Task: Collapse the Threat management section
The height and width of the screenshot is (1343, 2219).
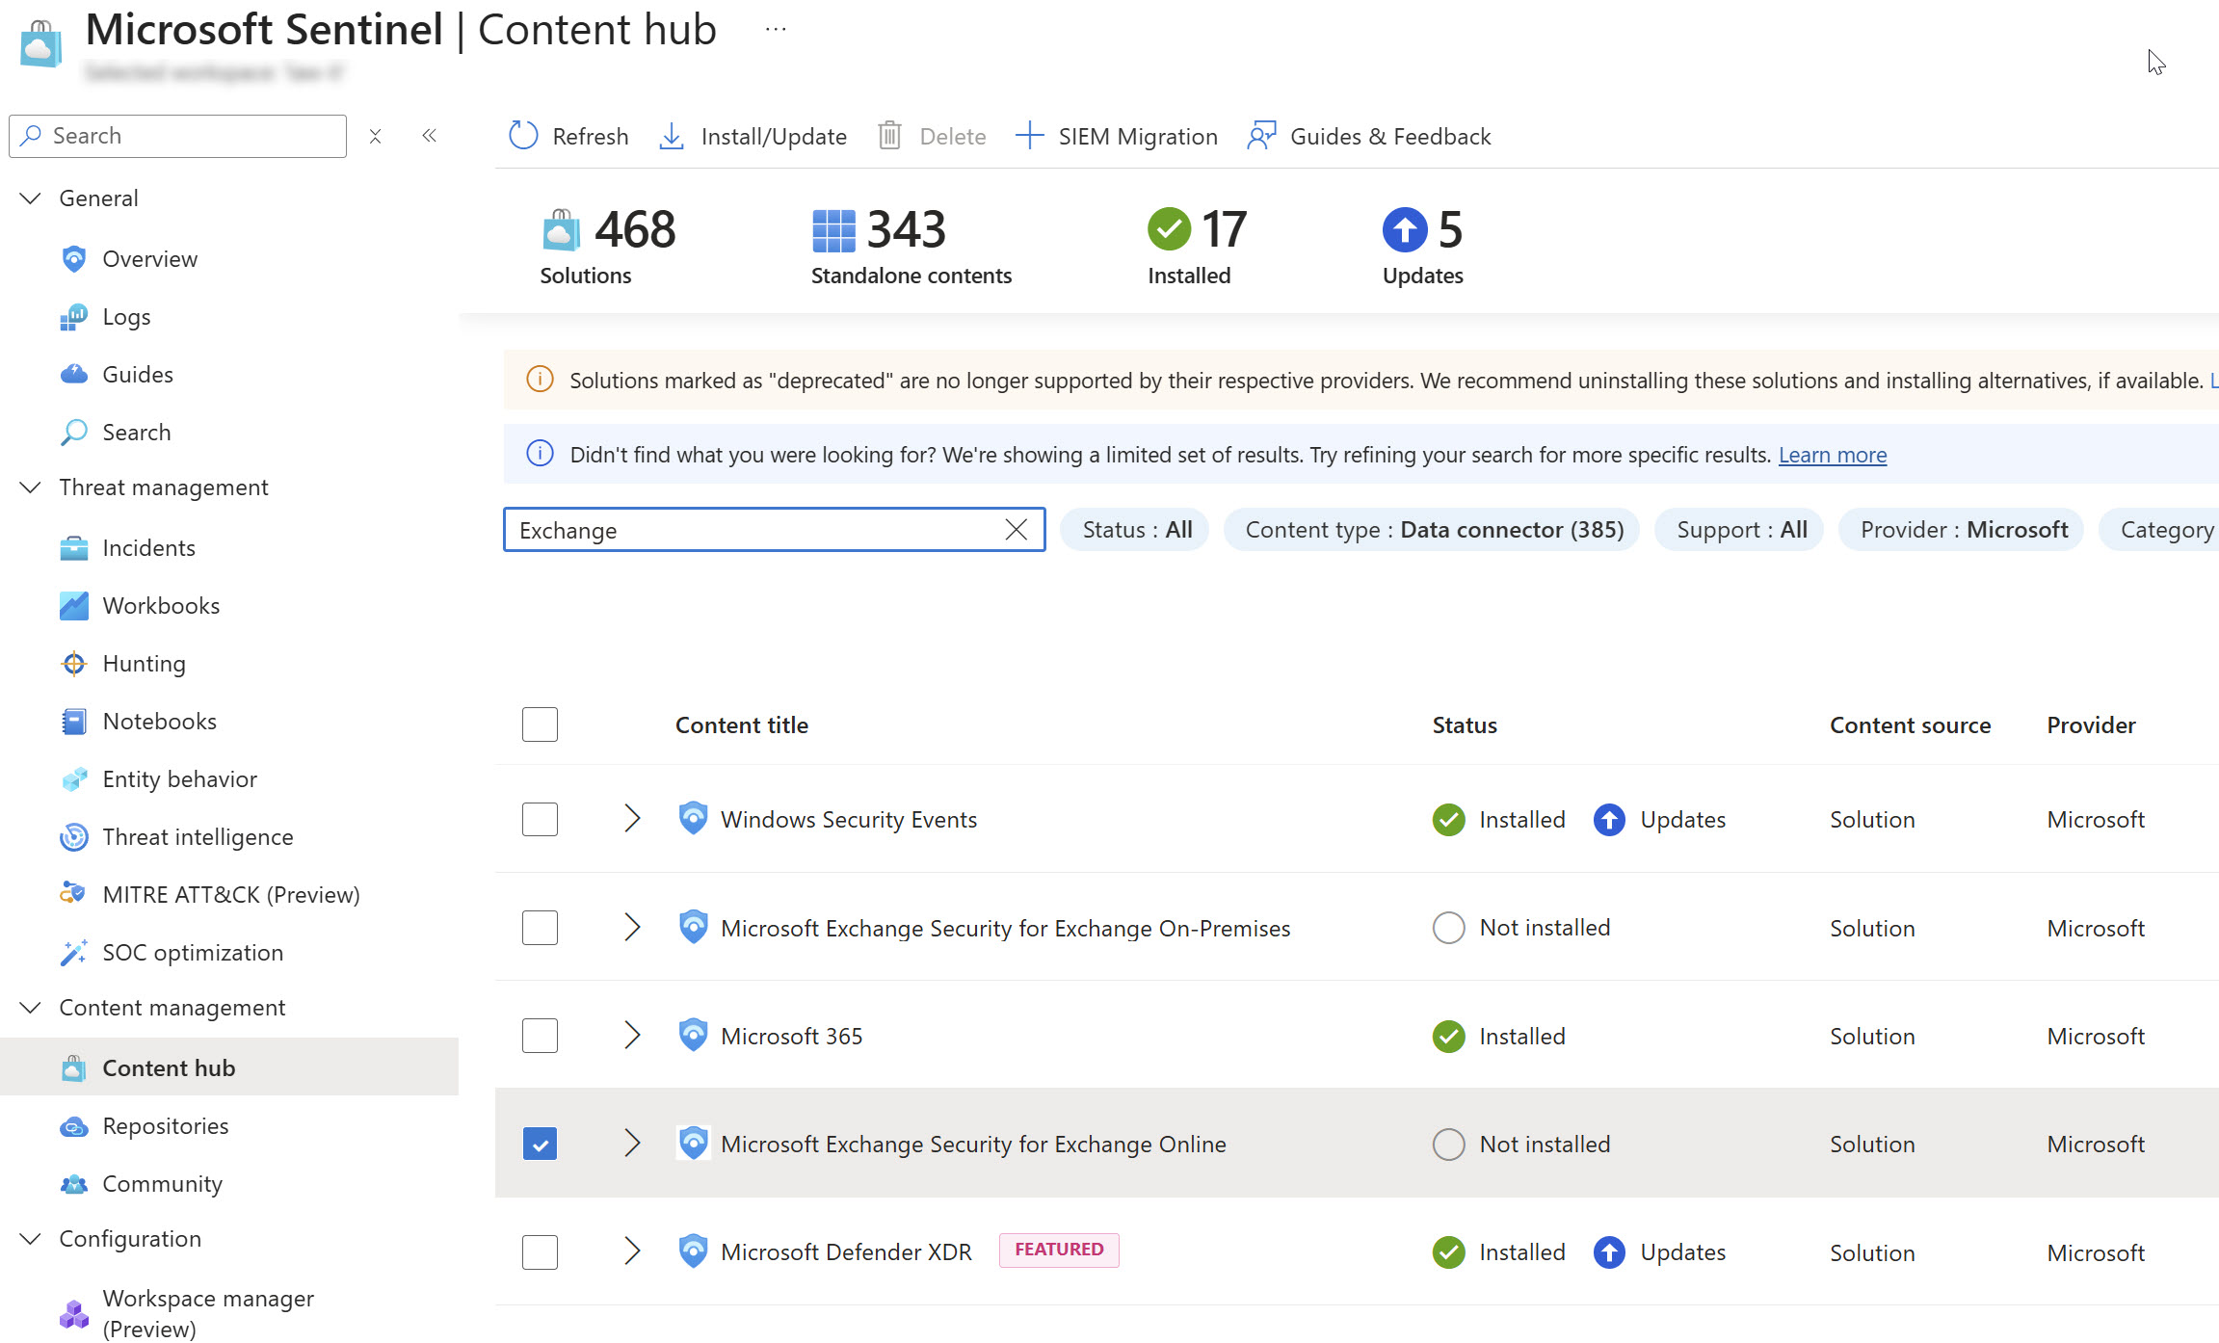Action: (x=31, y=487)
